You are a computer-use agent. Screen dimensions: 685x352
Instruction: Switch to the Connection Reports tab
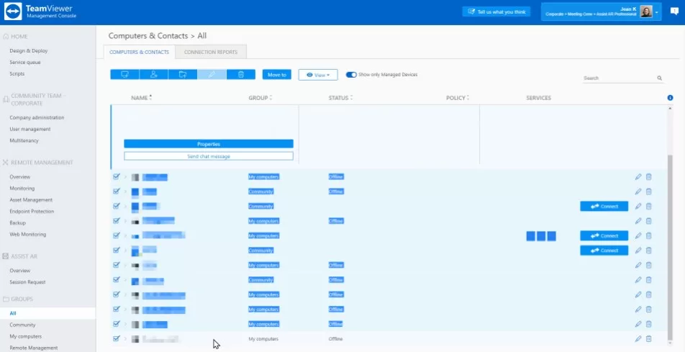click(x=212, y=52)
